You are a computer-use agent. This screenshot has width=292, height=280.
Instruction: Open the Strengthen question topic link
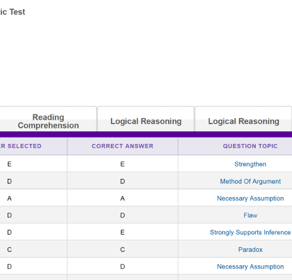[250, 164]
